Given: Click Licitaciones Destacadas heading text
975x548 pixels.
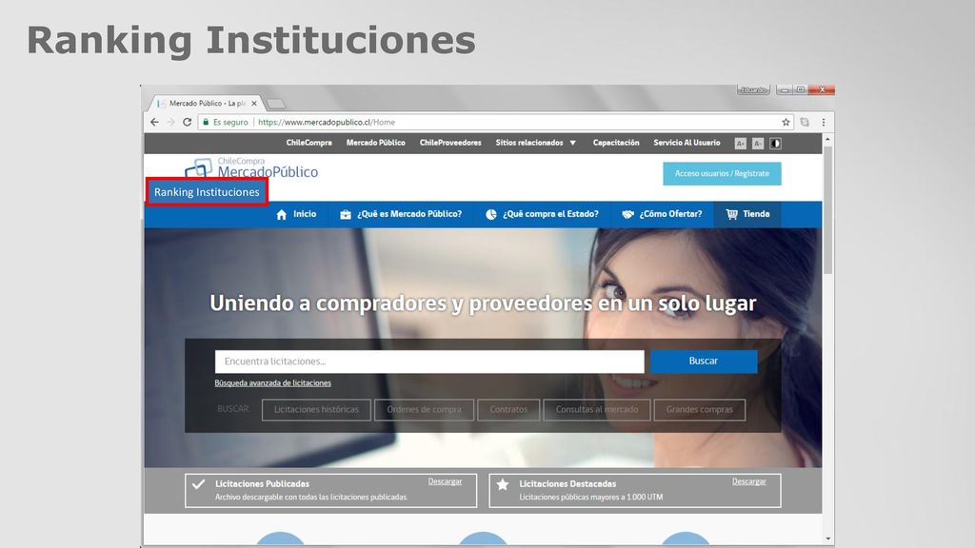Looking at the screenshot, I should [x=567, y=484].
